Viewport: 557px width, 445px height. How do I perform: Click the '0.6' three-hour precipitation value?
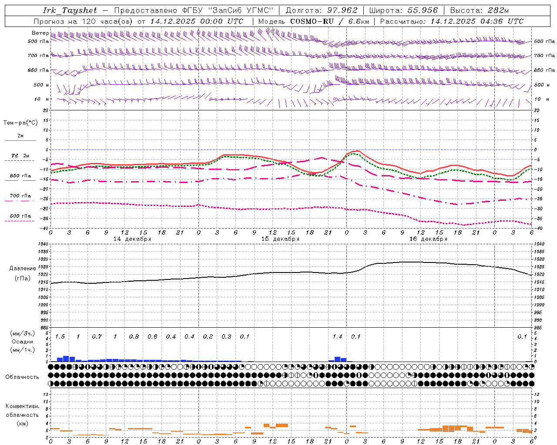[x=152, y=337]
